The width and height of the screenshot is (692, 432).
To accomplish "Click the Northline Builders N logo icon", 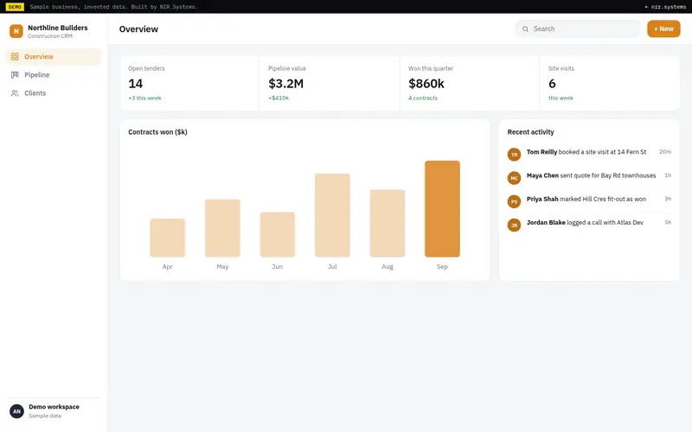I will click(x=16, y=31).
